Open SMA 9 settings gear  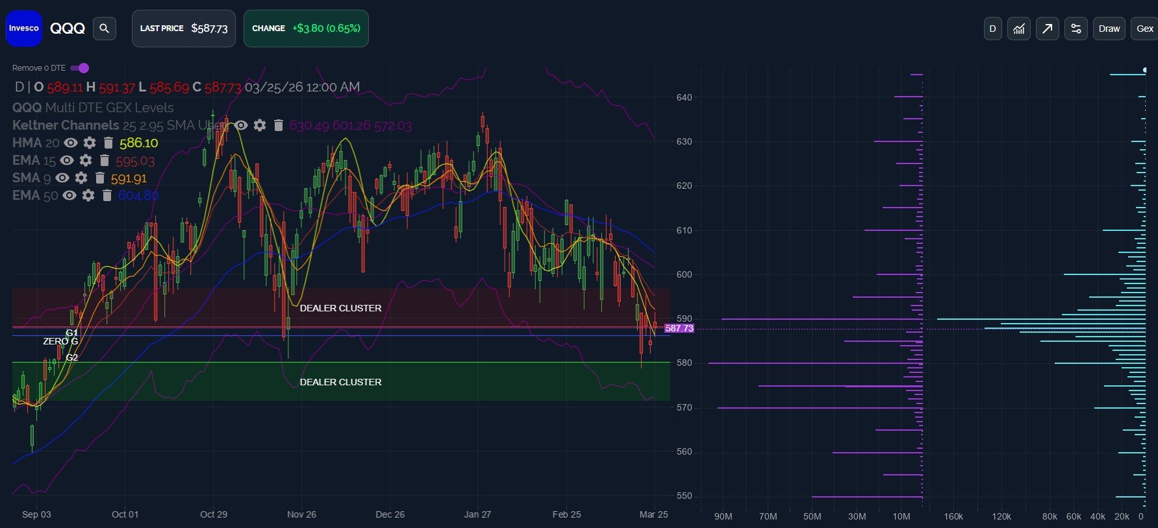[x=81, y=178]
